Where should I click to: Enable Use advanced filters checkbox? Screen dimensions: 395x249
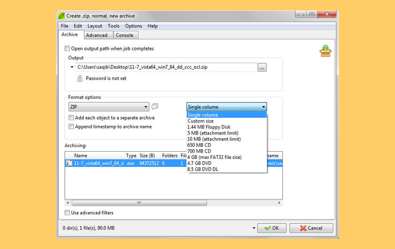tap(67, 213)
